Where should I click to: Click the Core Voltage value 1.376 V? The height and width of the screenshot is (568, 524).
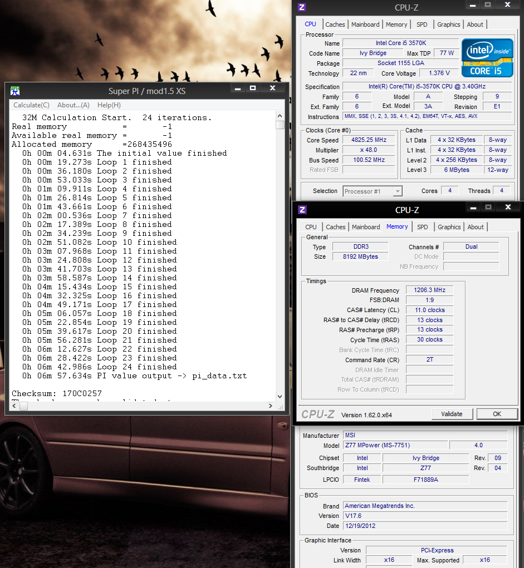(439, 73)
